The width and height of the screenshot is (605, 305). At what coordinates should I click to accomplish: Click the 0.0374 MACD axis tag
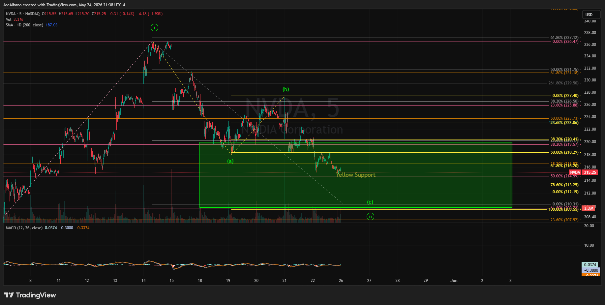click(590, 265)
